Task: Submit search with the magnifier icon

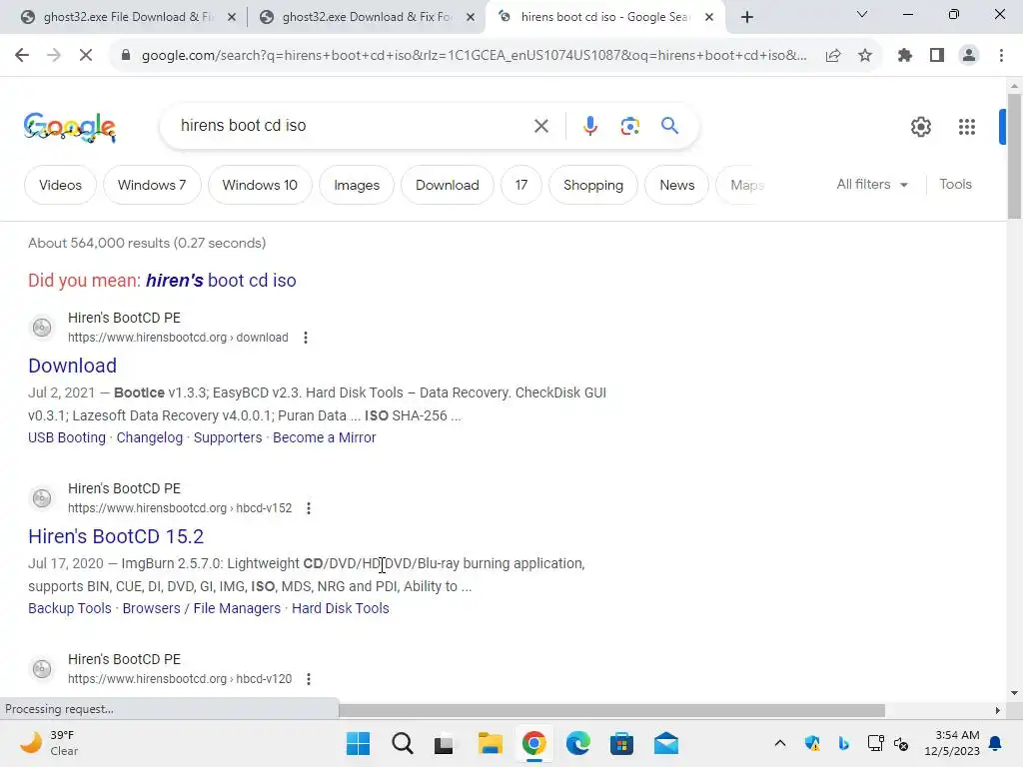Action: tap(670, 125)
